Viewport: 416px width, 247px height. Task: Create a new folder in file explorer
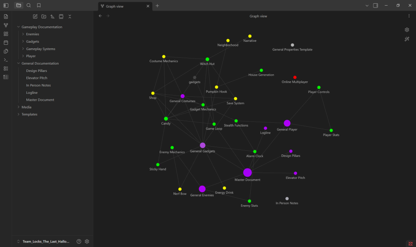44,17
